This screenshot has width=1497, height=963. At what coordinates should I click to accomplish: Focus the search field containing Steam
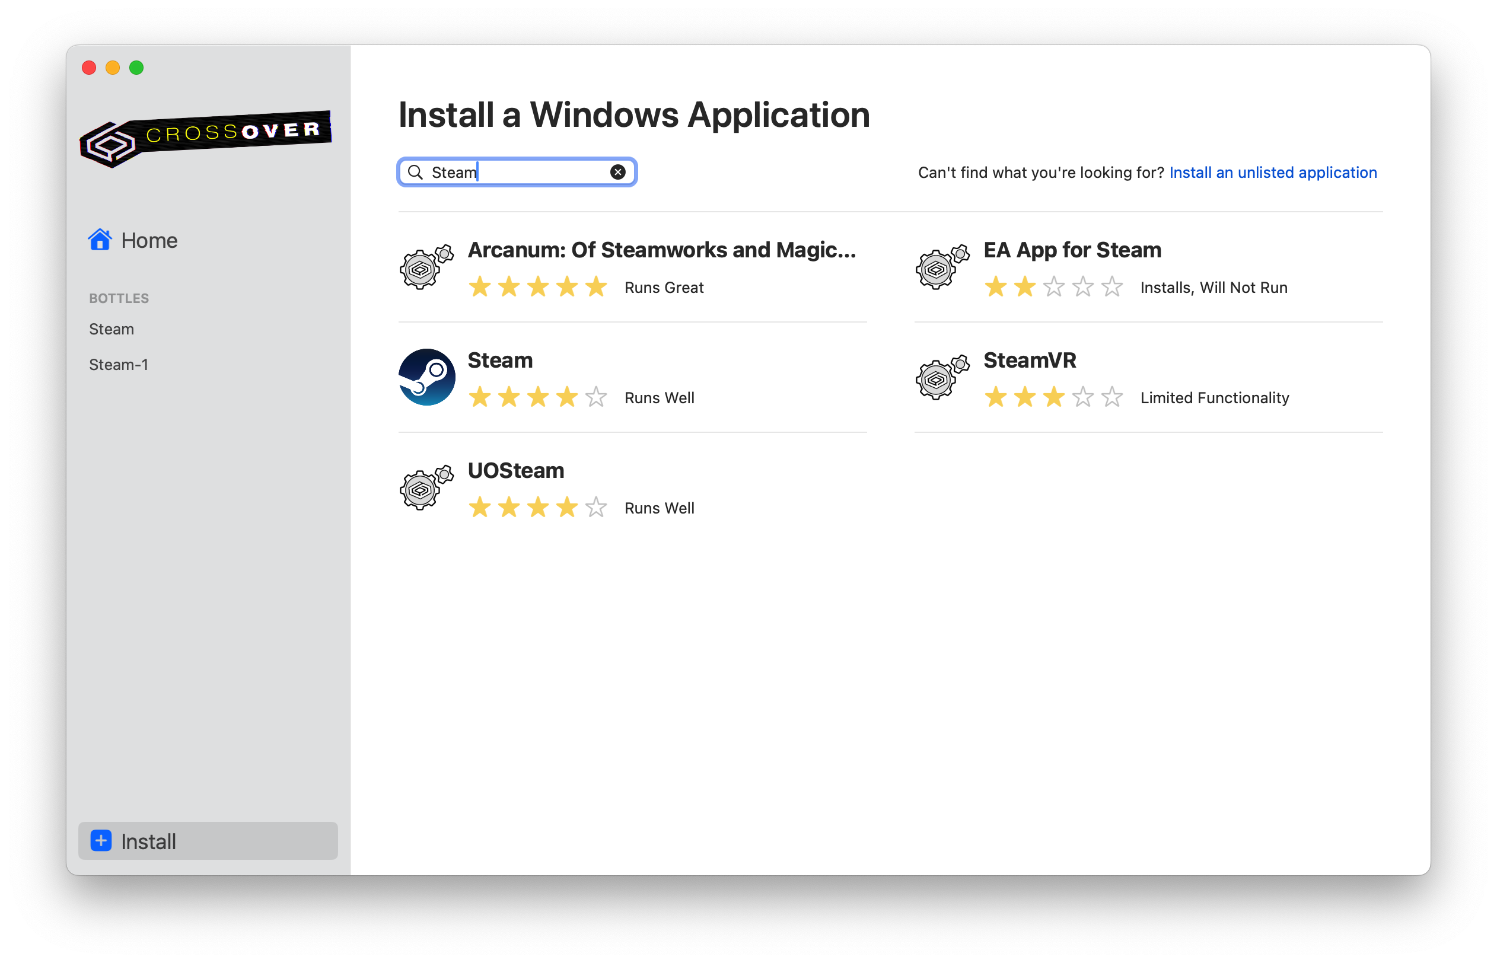(518, 173)
